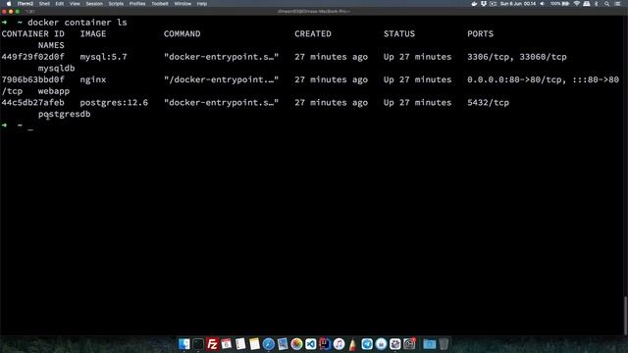Image resolution: width=628 pixels, height=353 pixels.
Task: Click the date and time in menu bar
Action: coord(518,4)
